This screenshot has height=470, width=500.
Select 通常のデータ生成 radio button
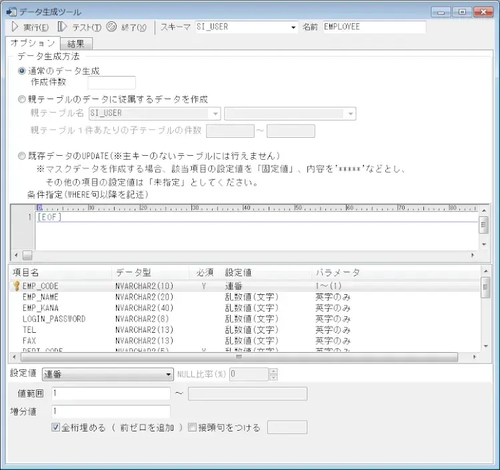(23, 71)
